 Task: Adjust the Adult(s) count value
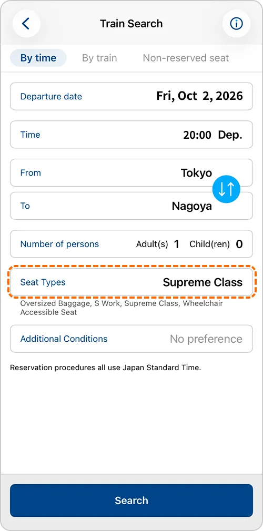pyautogui.click(x=176, y=244)
